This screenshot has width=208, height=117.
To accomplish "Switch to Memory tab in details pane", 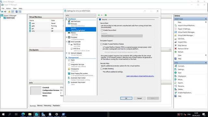I will [40, 106].
